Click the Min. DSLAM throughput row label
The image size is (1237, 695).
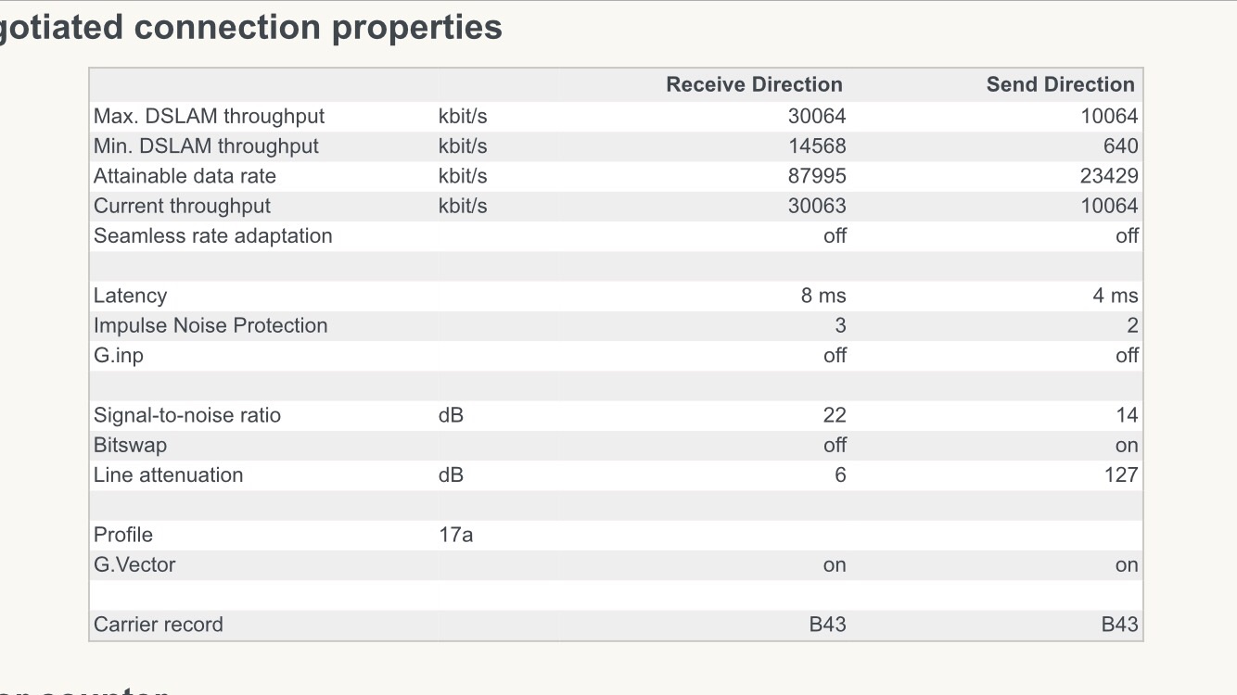tap(206, 146)
